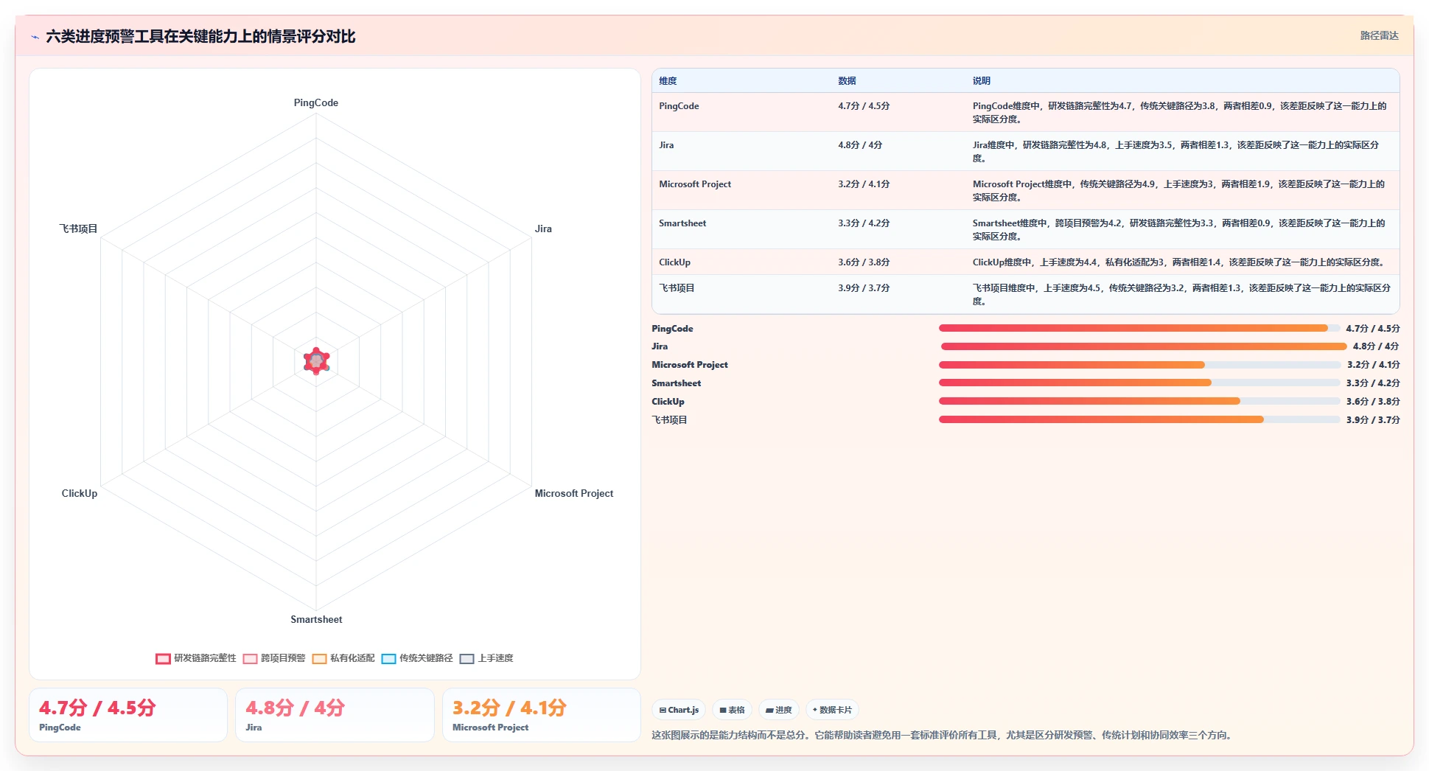Click the Microsoft Project radar axis label
Screen dimensions: 1429x771
click(x=573, y=494)
